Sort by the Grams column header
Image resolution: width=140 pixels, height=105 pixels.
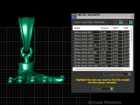(106, 28)
